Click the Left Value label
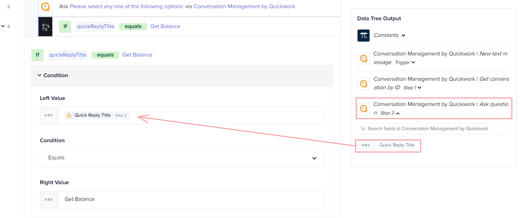This screenshot has height=218, width=522. point(53,98)
